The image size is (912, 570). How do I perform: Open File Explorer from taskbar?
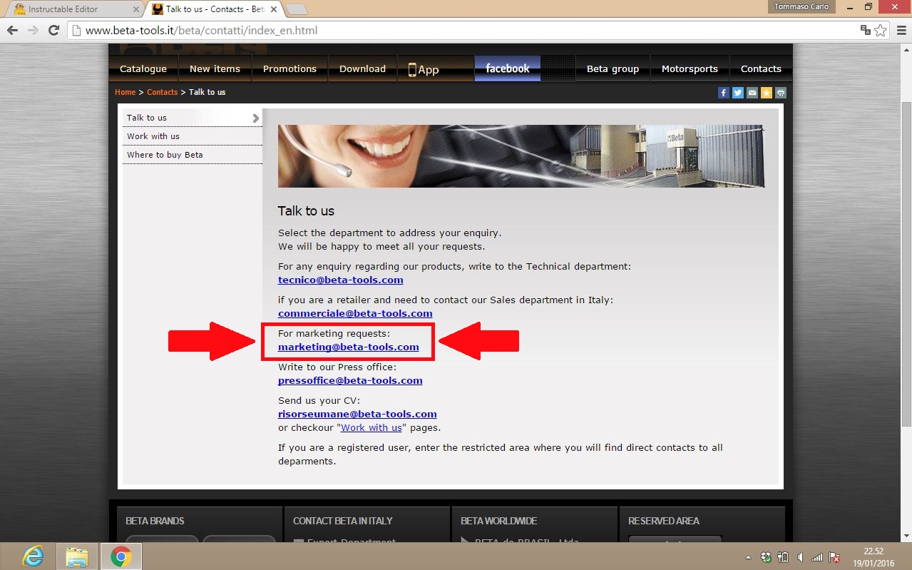click(77, 556)
